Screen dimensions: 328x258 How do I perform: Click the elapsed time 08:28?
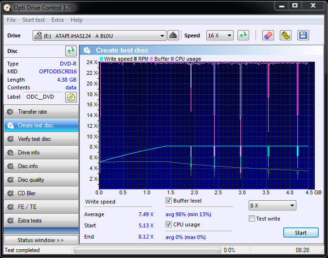(x=302, y=250)
